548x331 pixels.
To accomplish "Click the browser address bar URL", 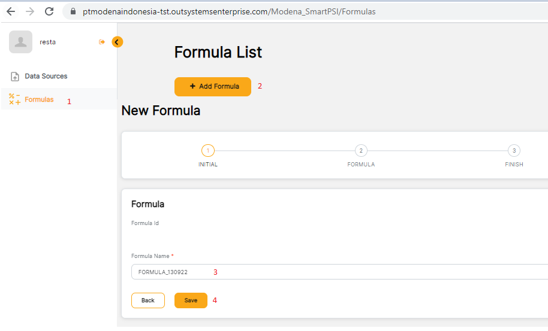I will pos(229,11).
